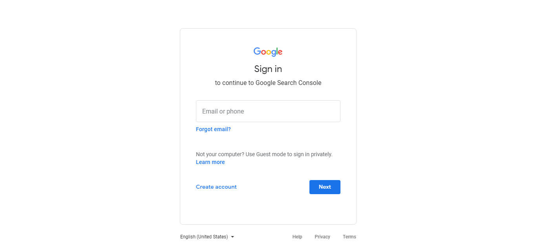Click the arrow beside the language name
536x247 pixels.
pyautogui.click(x=232, y=237)
